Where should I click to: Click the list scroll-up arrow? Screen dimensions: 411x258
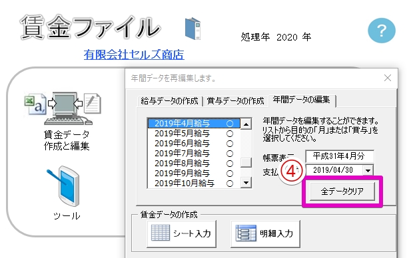point(246,124)
